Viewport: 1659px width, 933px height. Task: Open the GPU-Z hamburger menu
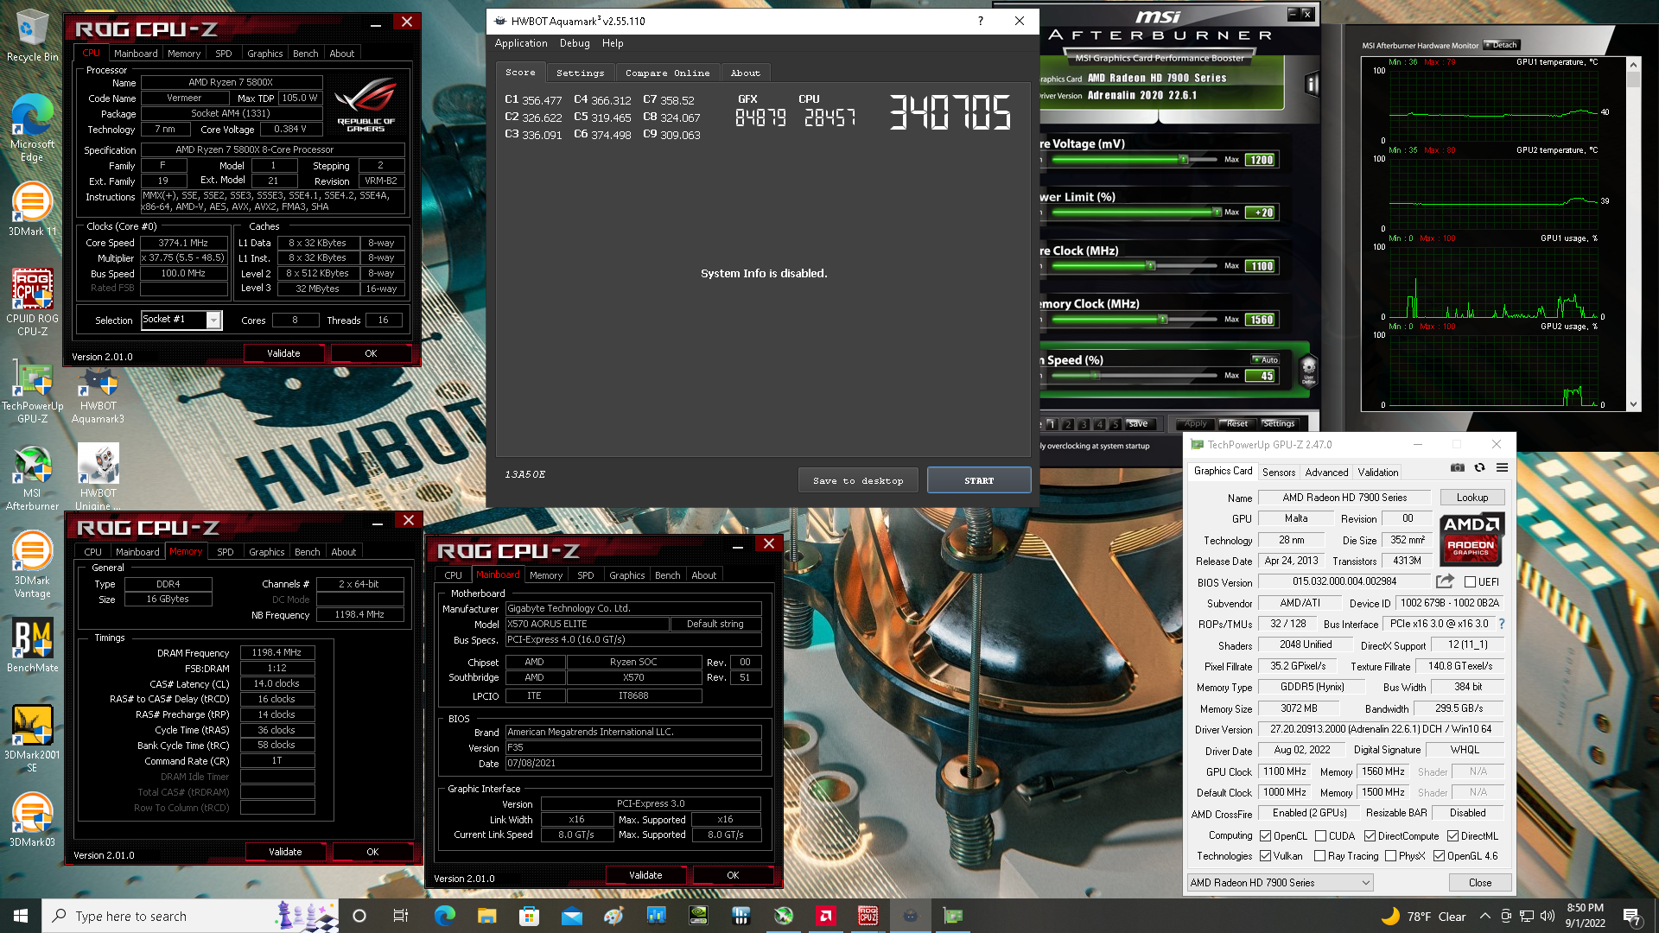[1502, 467]
